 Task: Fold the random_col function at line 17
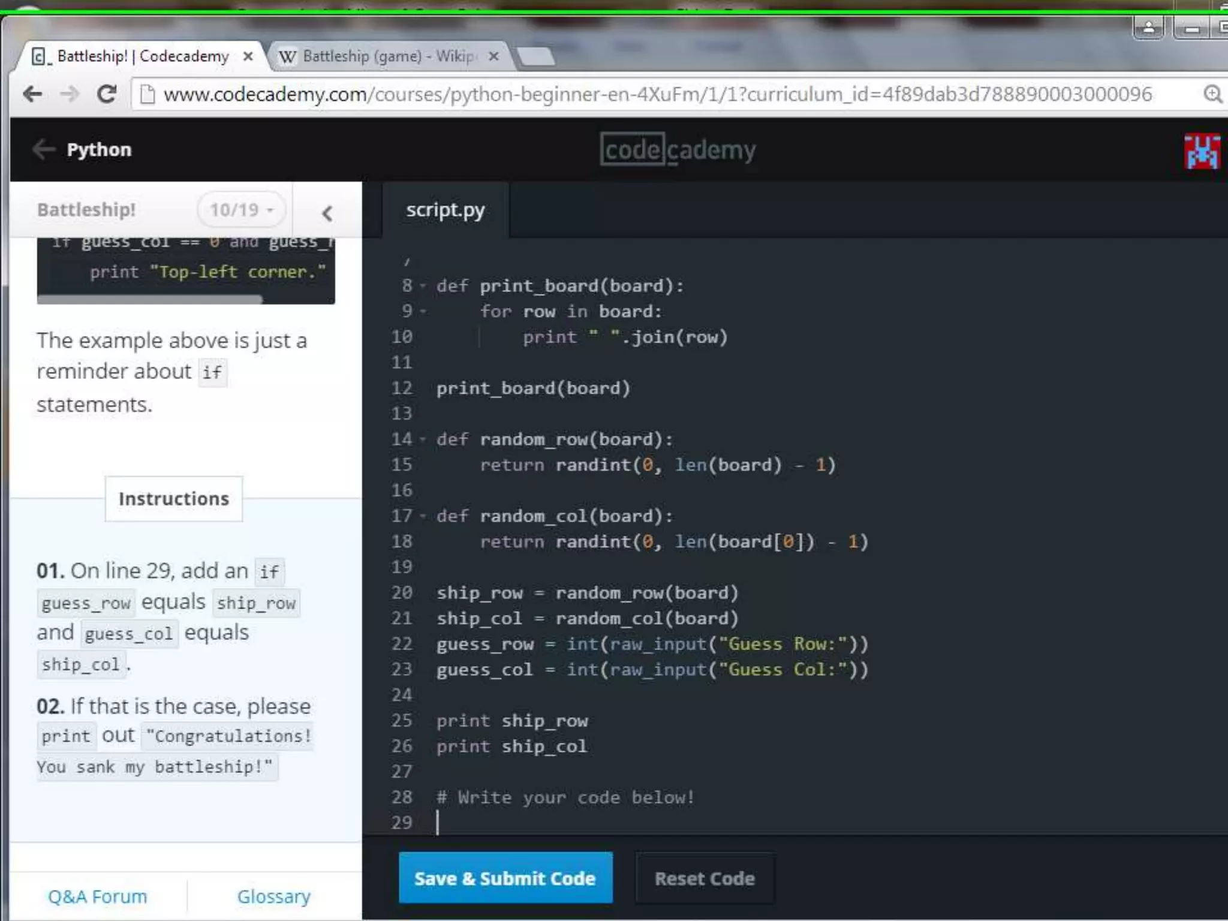coord(423,516)
